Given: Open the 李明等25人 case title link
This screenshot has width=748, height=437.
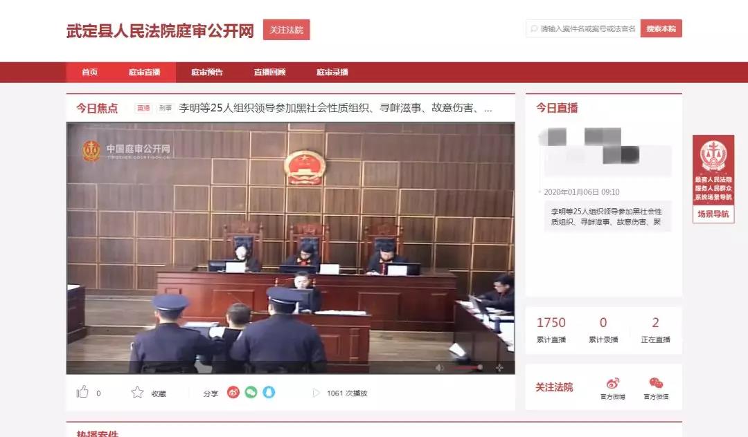Looking at the screenshot, I should coord(335,108).
